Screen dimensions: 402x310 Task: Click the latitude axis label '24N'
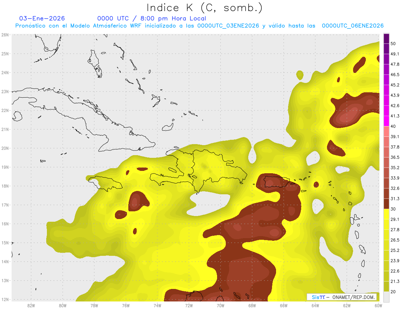pos(5,73)
